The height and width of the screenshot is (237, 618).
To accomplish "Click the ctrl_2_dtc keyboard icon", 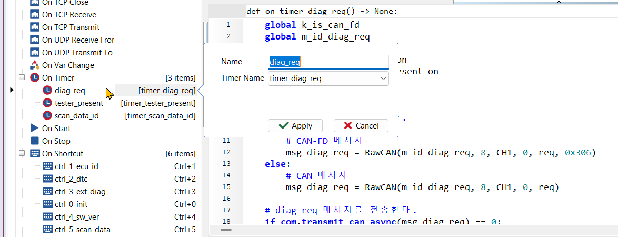I will coord(47,179).
